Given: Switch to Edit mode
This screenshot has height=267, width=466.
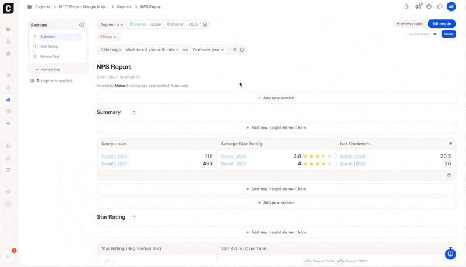Looking at the screenshot, I should click(x=442, y=24).
